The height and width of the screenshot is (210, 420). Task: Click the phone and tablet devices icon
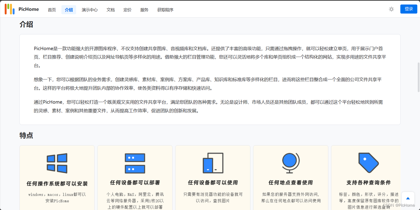[x=213, y=163]
